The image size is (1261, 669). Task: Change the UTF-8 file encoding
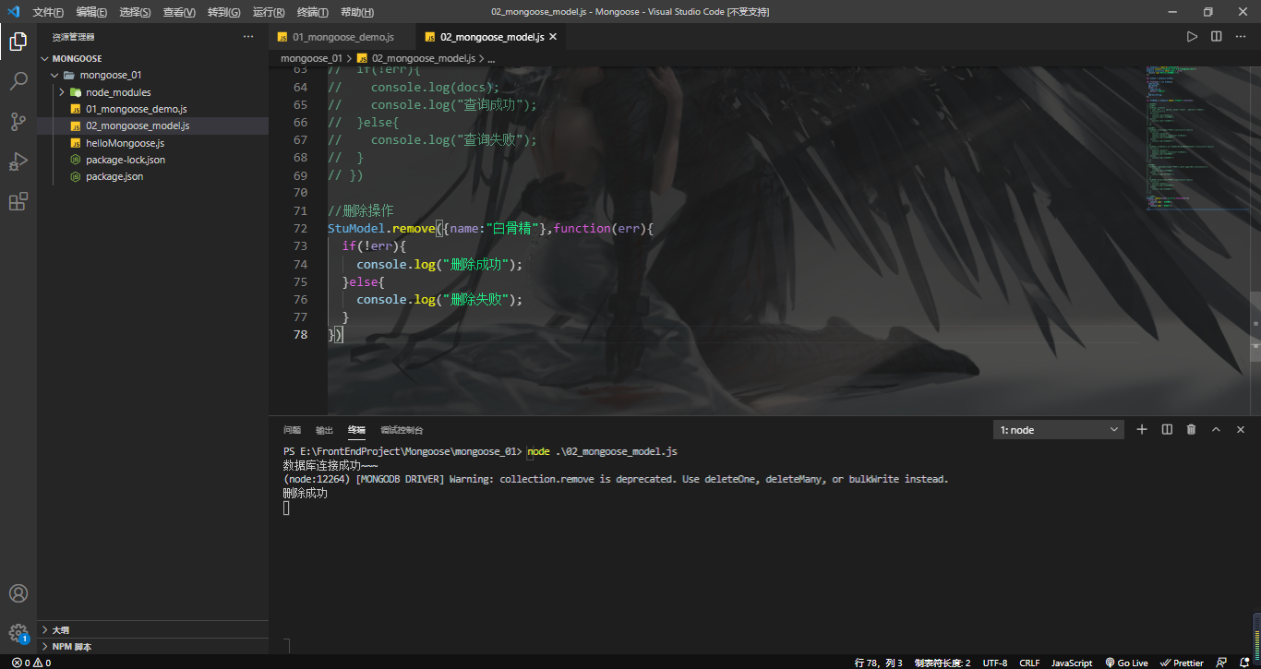pyautogui.click(x=995, y=663)
